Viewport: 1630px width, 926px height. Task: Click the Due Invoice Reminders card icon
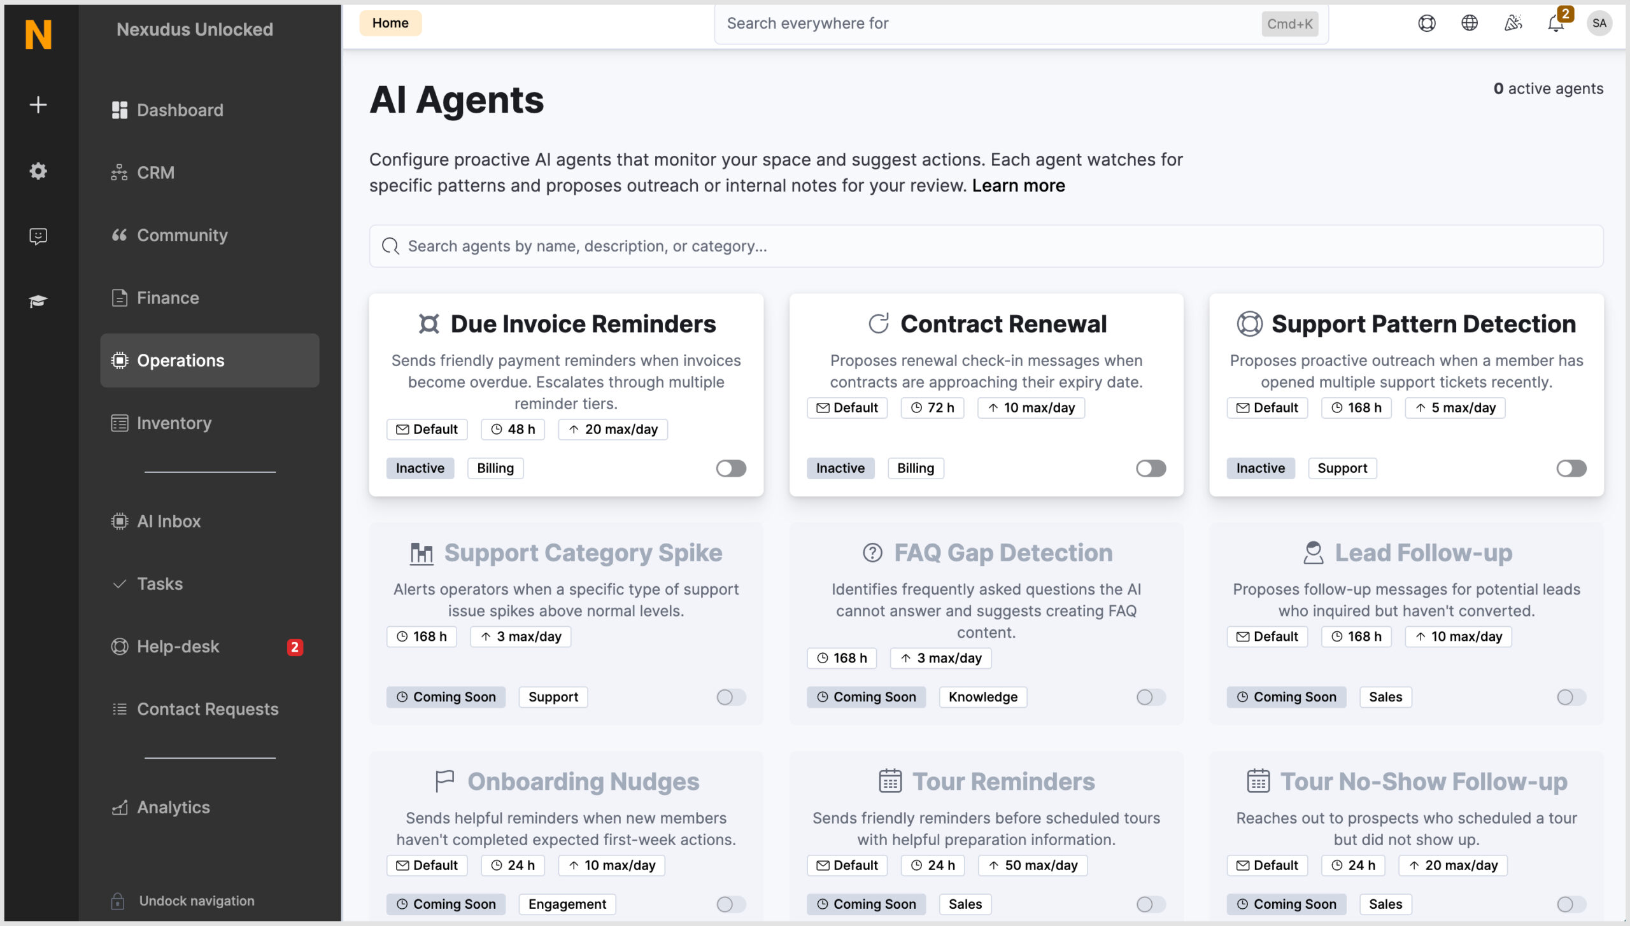(x=429, y=324)
